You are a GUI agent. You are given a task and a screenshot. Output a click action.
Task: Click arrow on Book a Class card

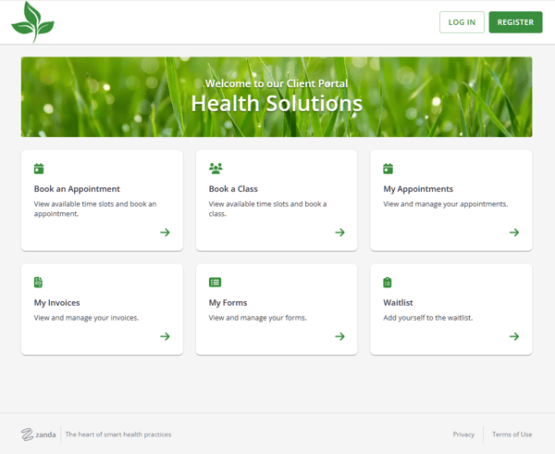(x=339, y=233)
